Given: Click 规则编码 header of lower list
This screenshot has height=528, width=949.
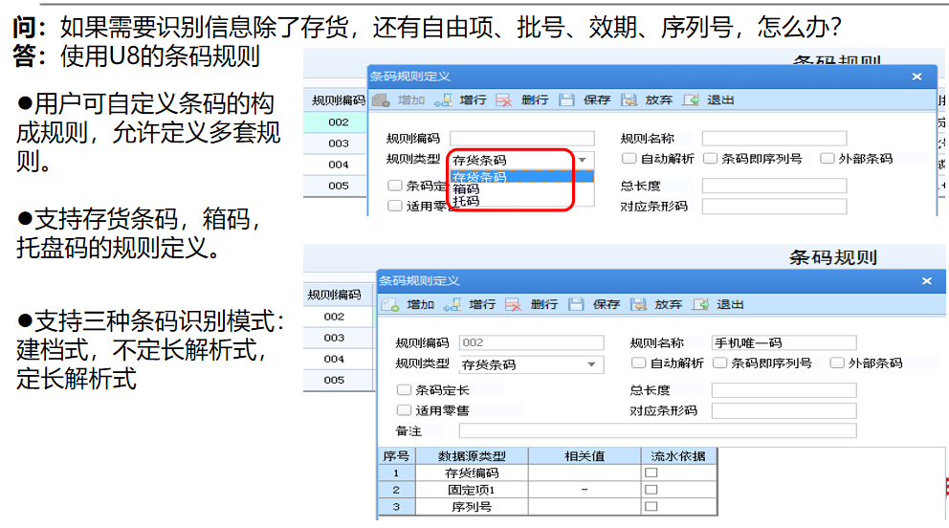Looking at the screenshot, I should (x=337, y=295).
